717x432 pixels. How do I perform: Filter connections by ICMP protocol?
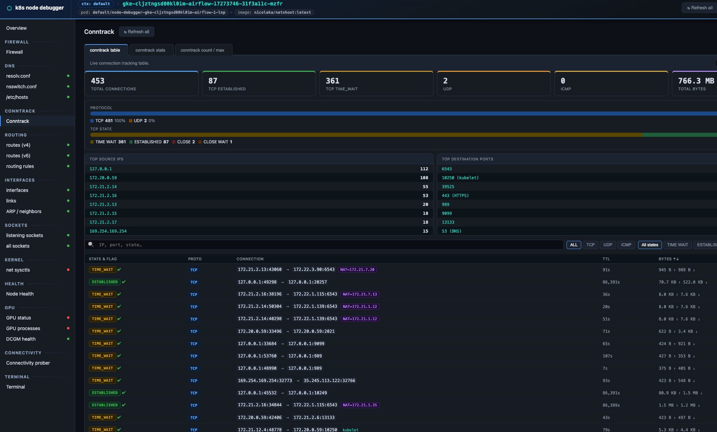pos(626,245)
